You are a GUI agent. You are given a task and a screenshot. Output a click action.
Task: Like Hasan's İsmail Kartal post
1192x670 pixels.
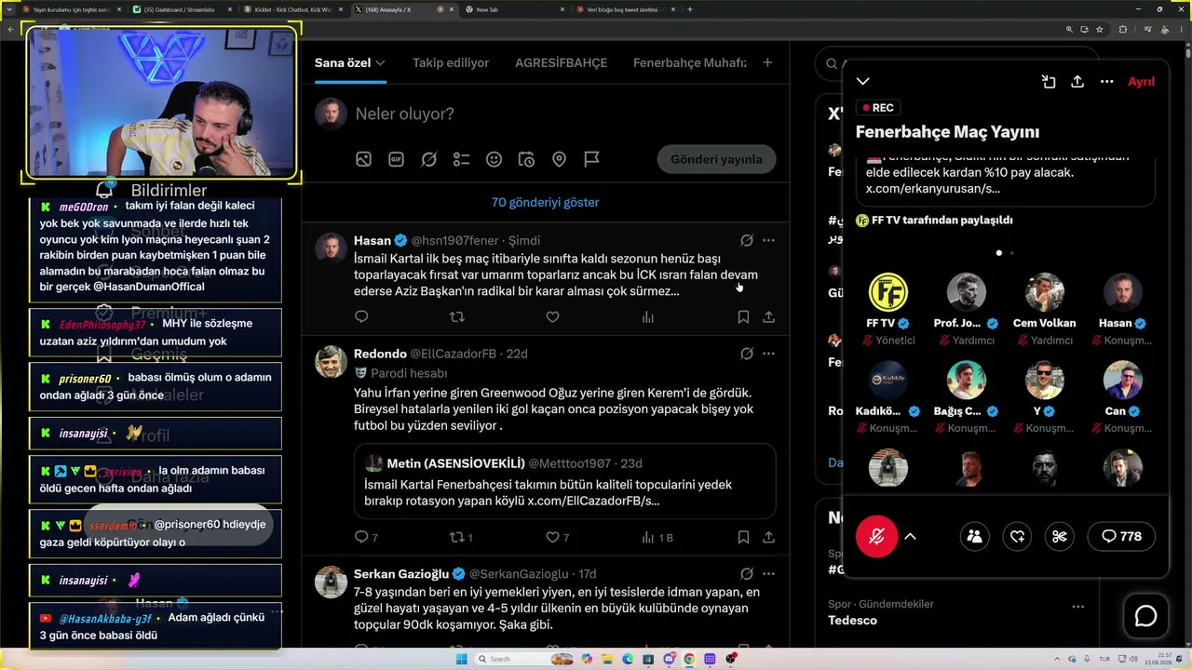point(552,317)
